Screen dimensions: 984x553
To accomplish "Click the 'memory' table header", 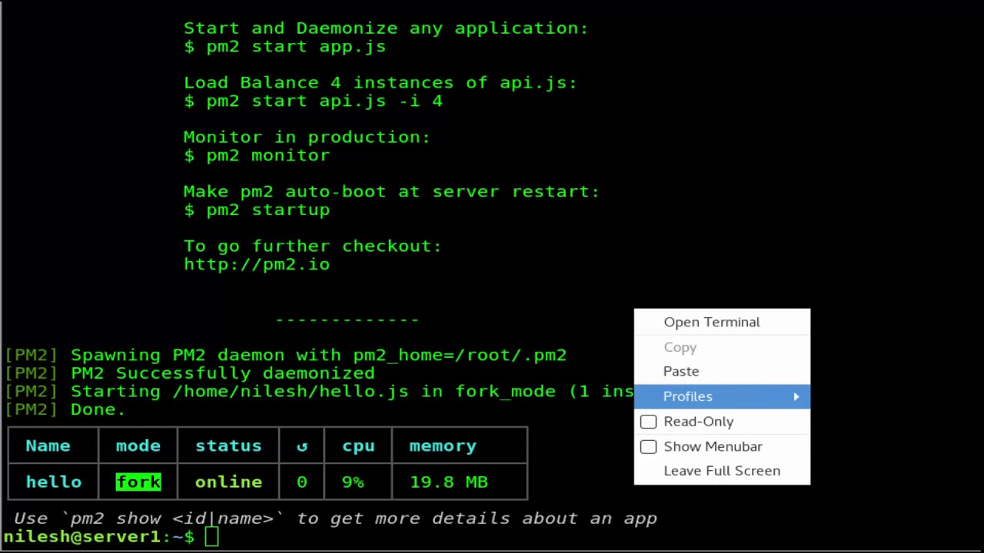I will 443,445.
